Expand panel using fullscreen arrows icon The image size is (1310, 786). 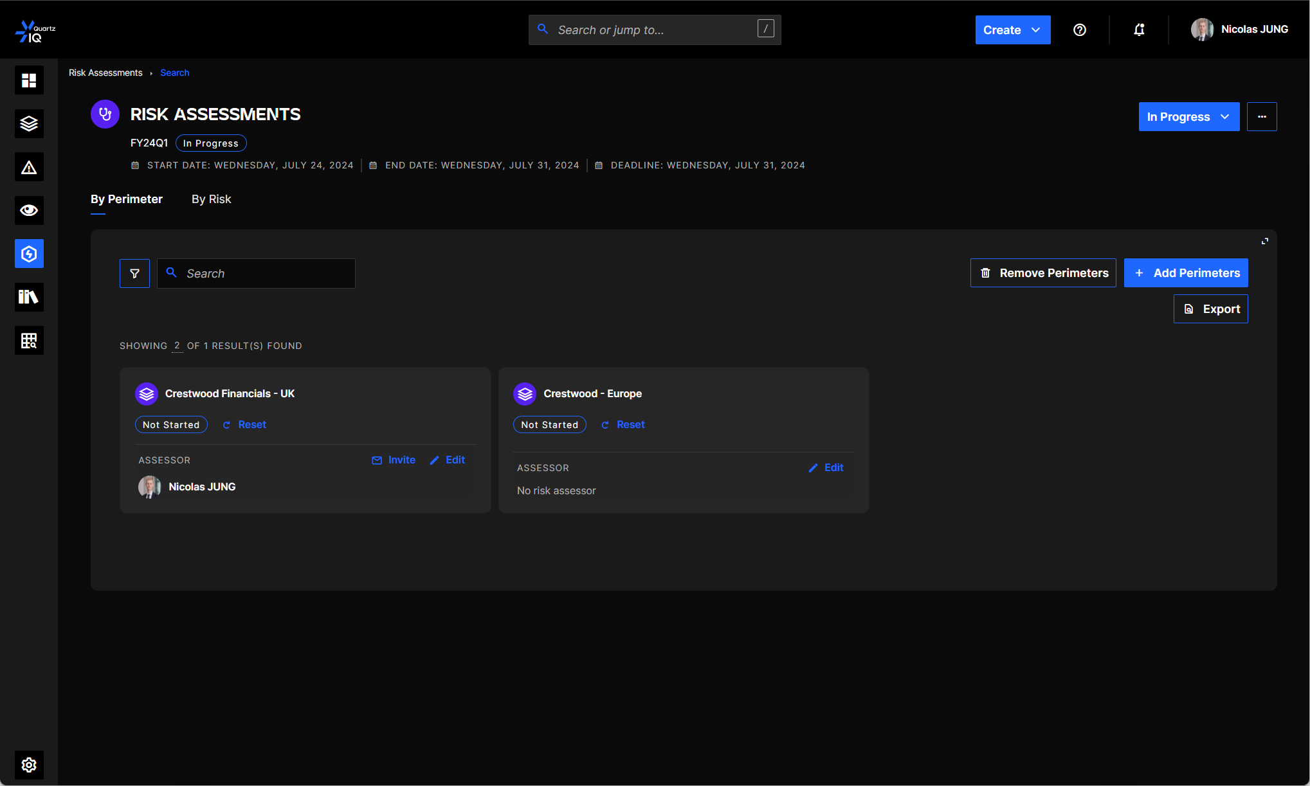click(1264, 241)
